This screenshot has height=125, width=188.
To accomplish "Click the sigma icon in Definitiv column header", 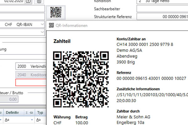I will [27, 113].
